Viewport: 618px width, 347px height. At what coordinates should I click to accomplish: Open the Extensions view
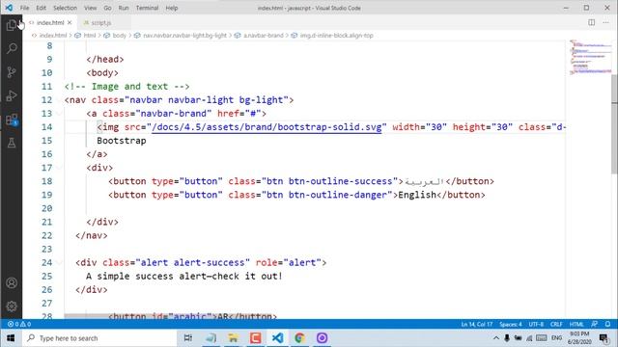pos(12,120)
